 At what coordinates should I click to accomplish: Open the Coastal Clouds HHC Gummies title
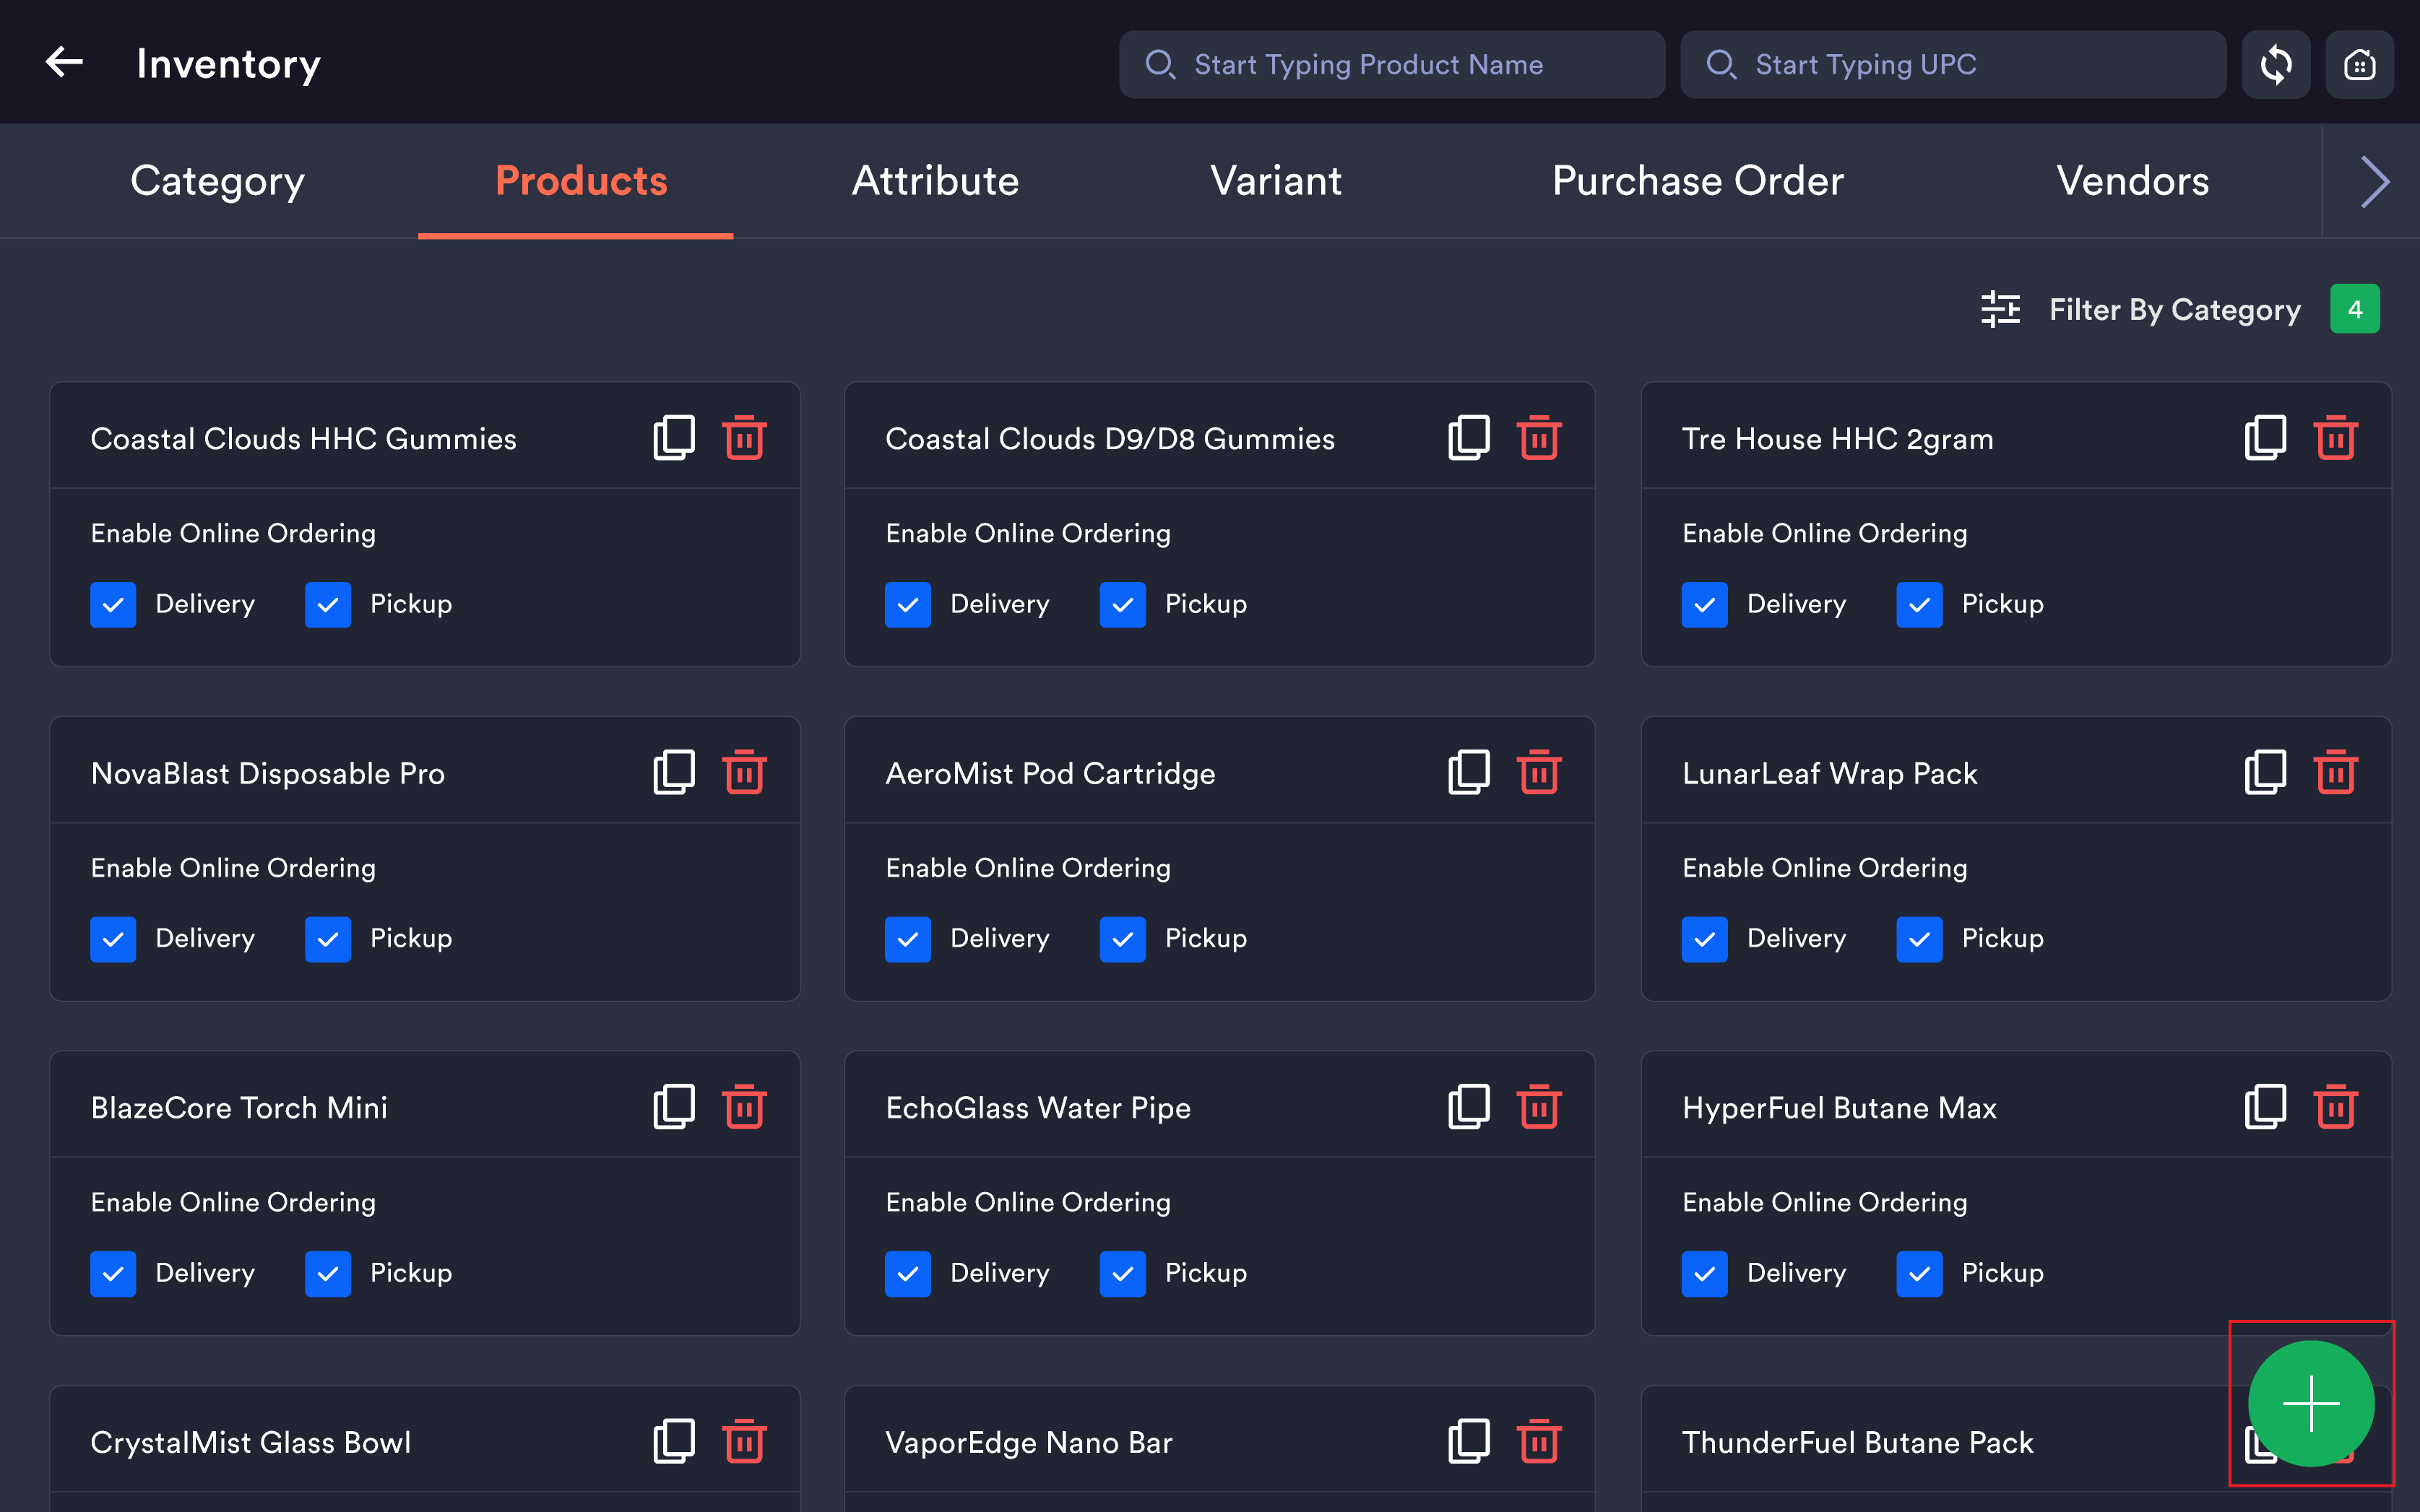pos(303,438)
